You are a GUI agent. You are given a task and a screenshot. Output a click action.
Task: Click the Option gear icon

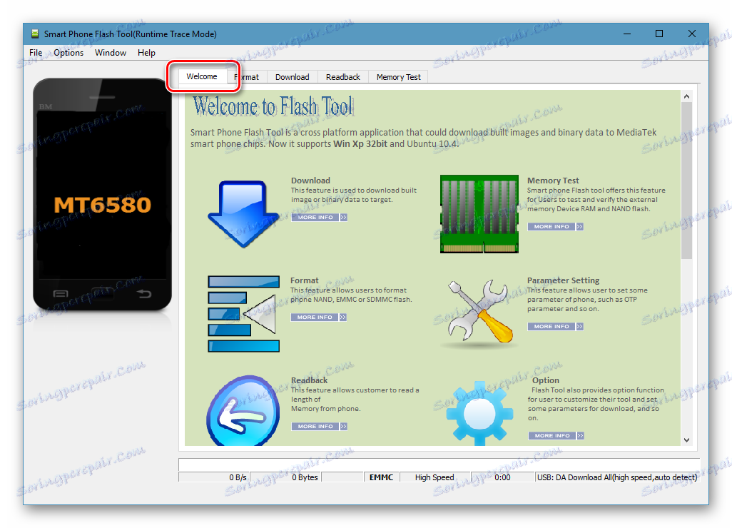479,413
